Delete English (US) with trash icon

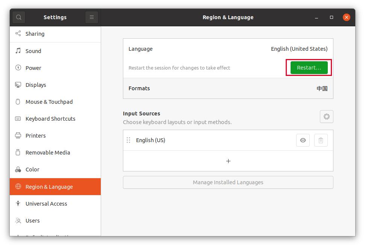coord(321,140)
